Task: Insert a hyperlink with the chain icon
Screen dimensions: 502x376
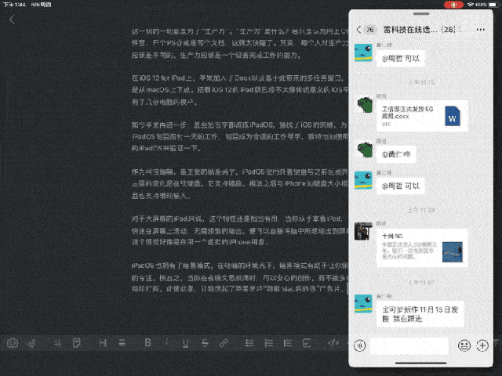Action: tap(224, 343)
